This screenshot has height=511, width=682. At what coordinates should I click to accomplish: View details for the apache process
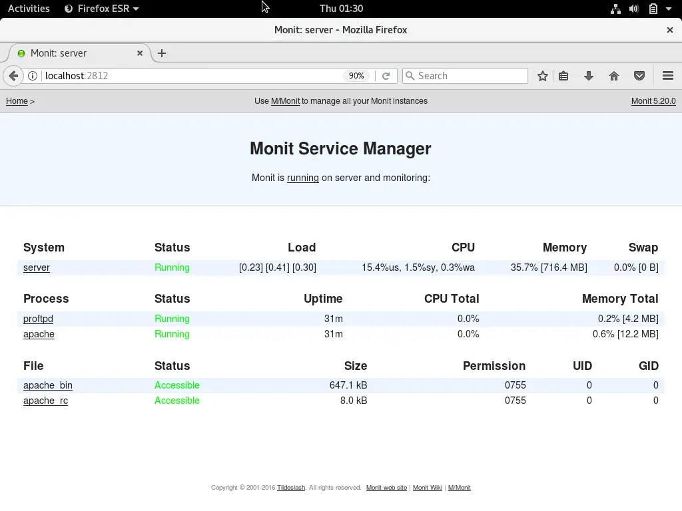[39, 334]
